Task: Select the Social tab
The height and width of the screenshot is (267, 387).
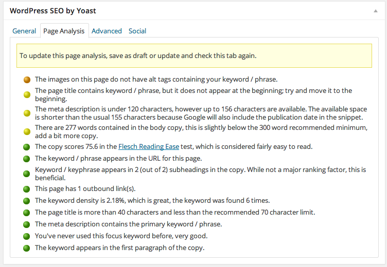Action: 137,31
